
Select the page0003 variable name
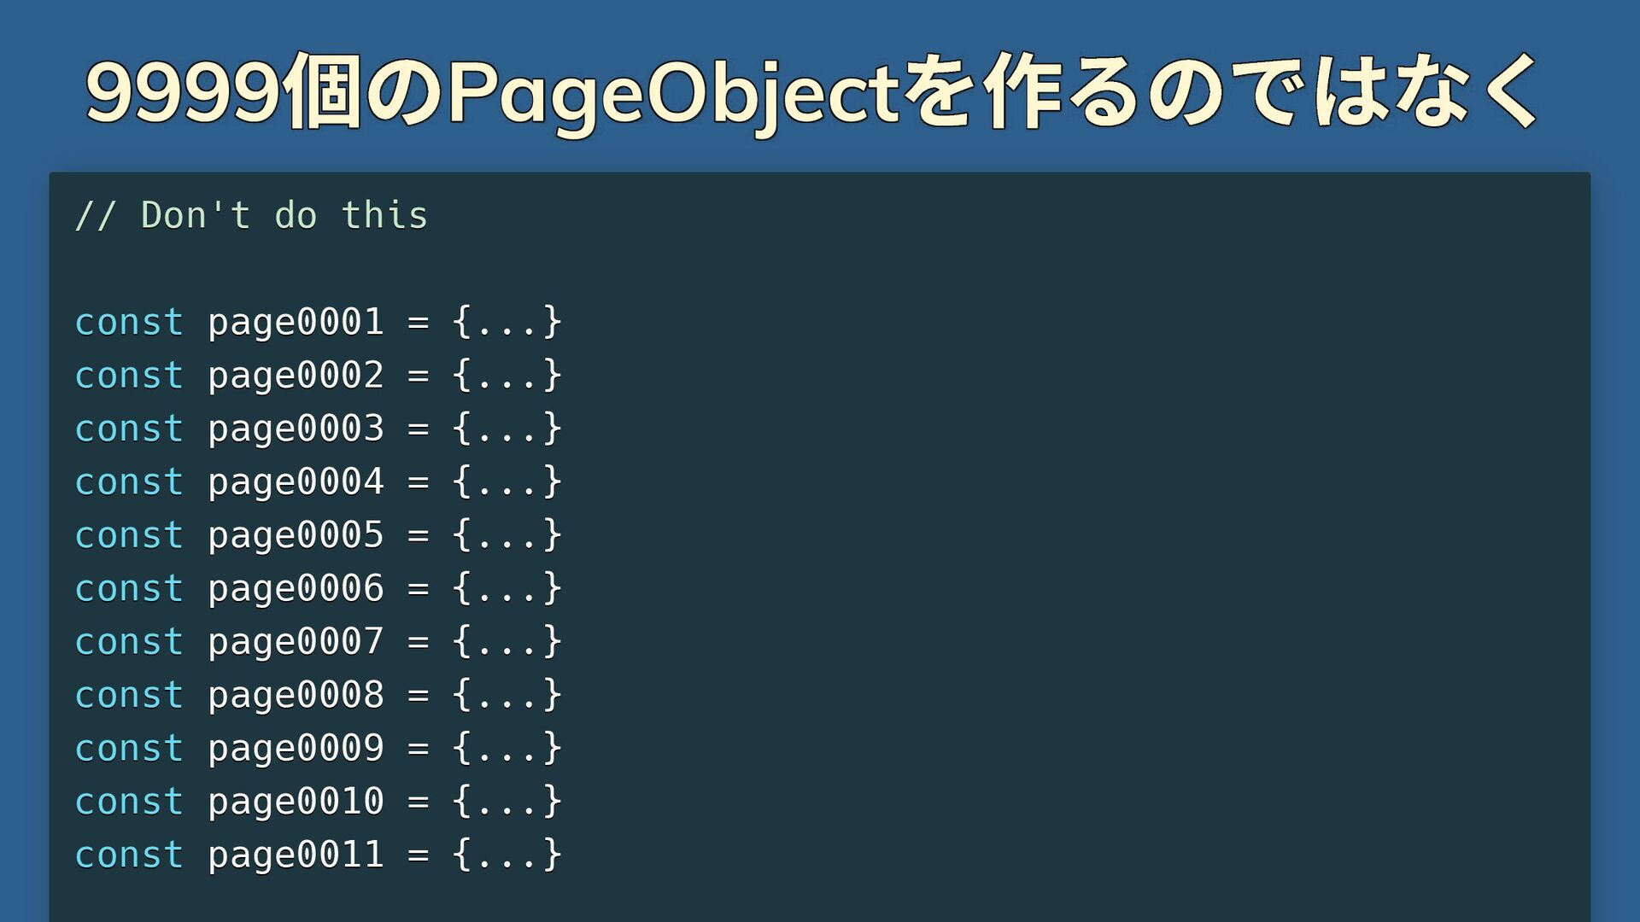296,429
